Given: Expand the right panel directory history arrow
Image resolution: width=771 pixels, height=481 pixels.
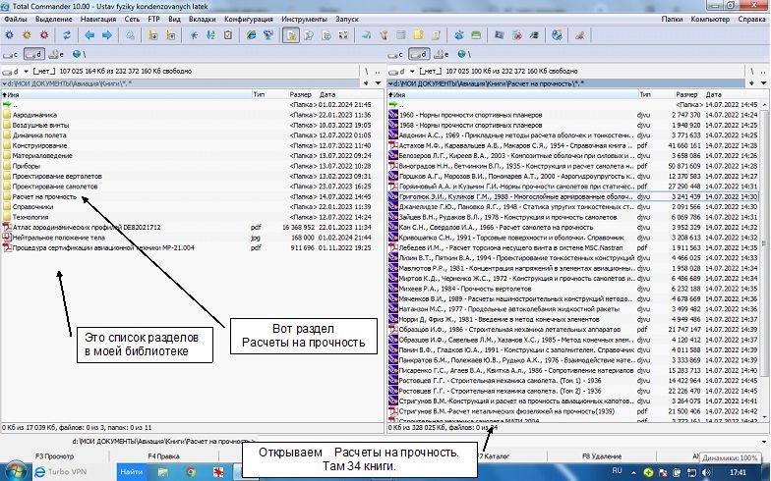Looking at the screenshot, I should click(x=764, y=83).
